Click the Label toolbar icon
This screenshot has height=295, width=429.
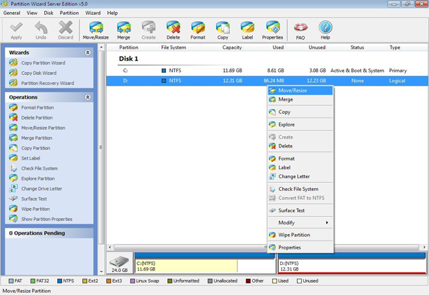click(x=247, y=31)
